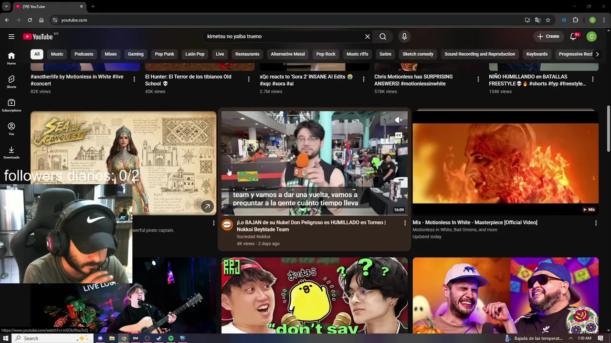
Task: Select the Gaming filter chip
Action: (136, 54)
